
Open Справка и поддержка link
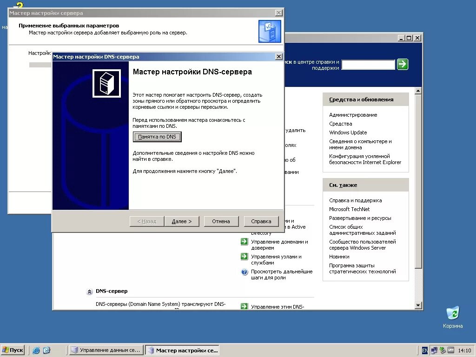tap(356, 200)
